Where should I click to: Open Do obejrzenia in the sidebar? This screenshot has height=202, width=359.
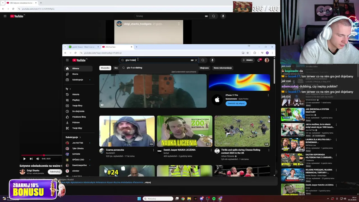[x=78, y=111]
